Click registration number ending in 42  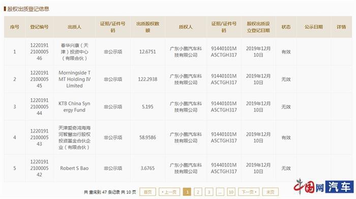pos(39,168)
